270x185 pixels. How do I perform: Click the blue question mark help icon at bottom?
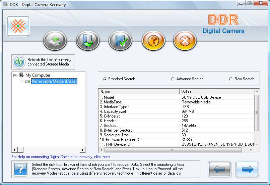pyautogui.click(x=20, y=169)
